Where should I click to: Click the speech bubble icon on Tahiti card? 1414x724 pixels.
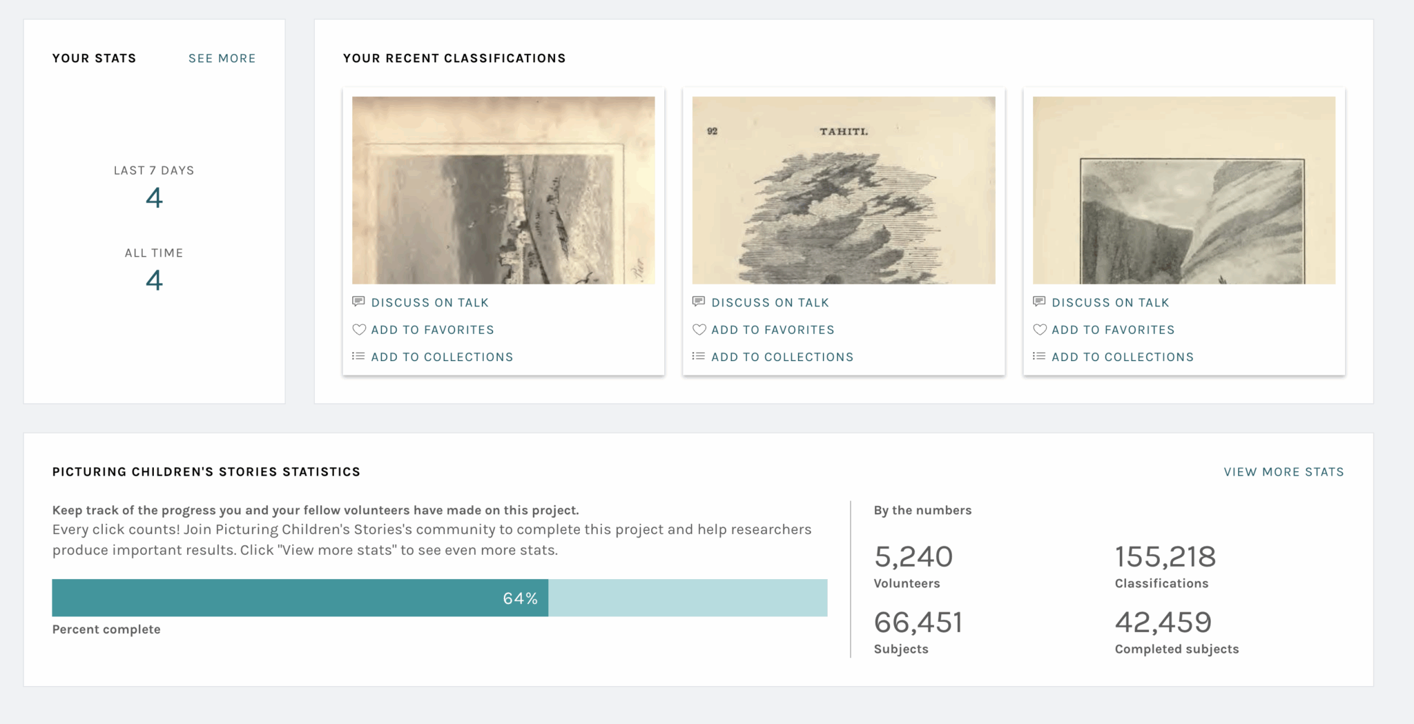tap(699, 302)
